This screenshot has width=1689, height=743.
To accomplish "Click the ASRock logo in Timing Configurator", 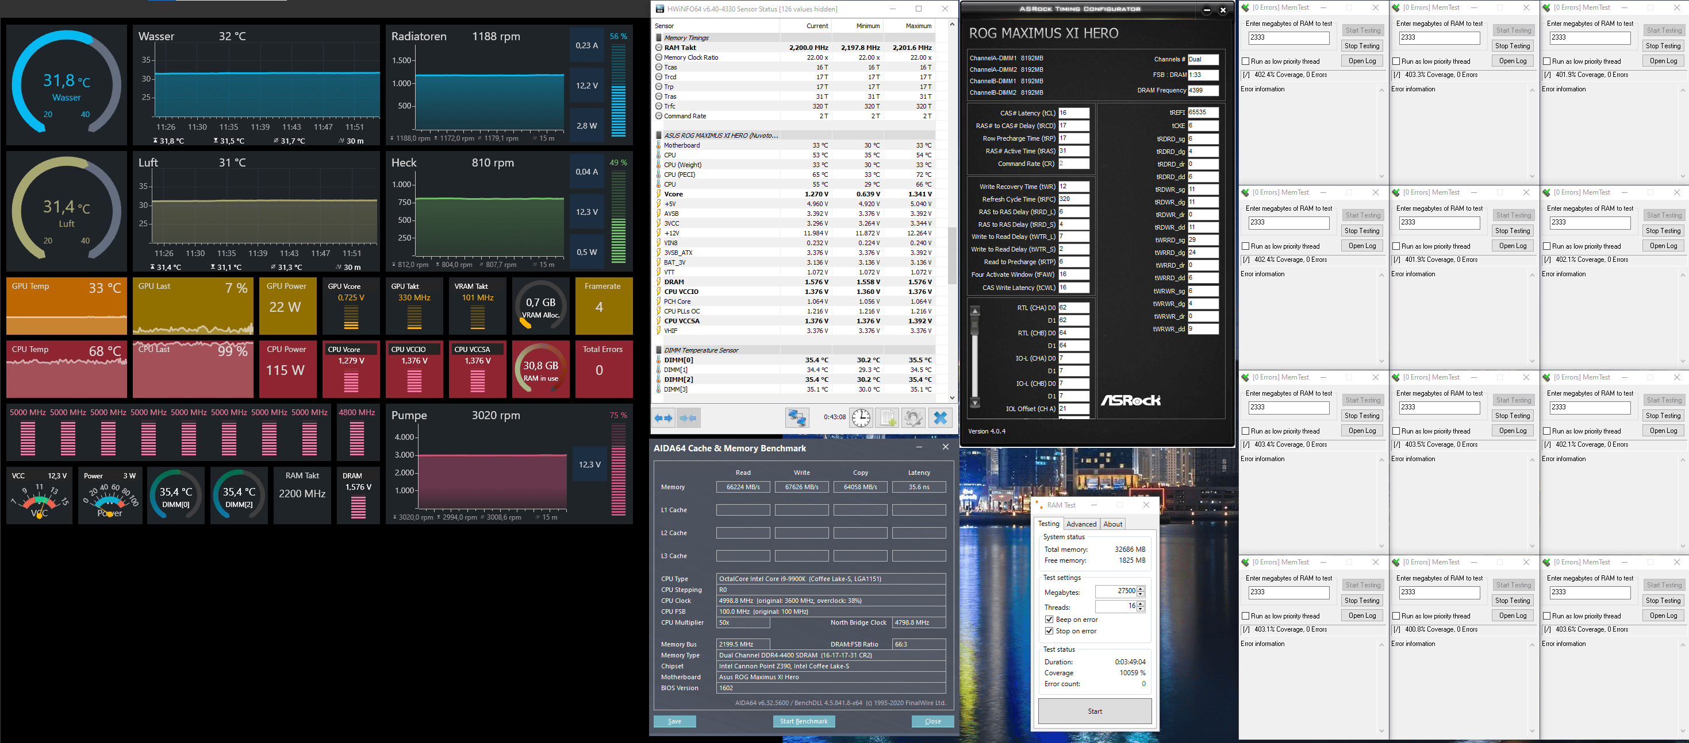I will point(1130,400).
